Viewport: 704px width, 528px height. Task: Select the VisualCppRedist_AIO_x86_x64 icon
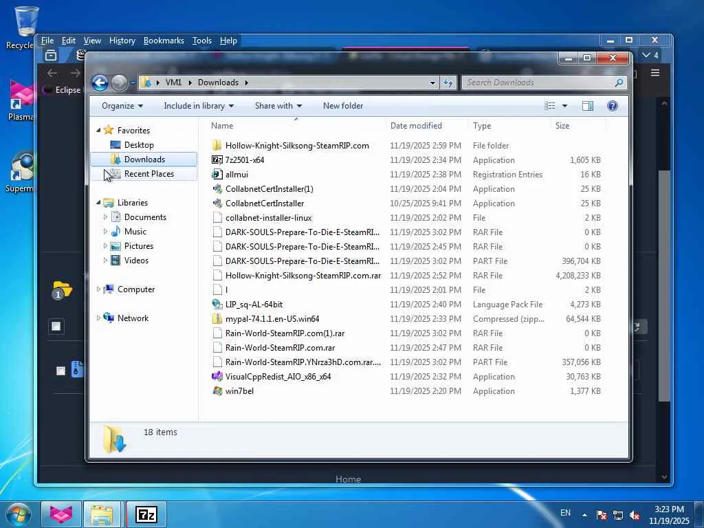[x=217, y=377]
